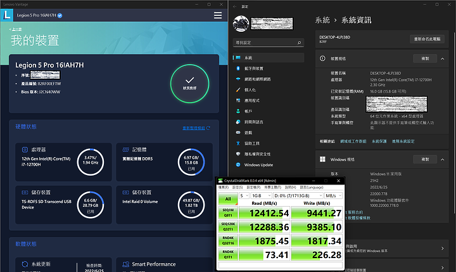Open the 系統保護 link
This screenshot has width=456, height=272.
tap(379, 141)
